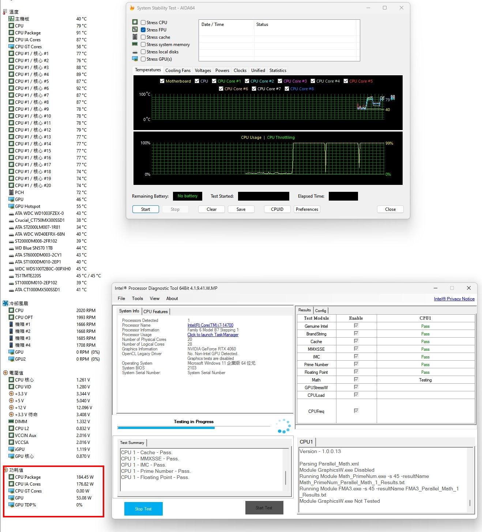Viewport: 482px width, 532px height.
Task: Switch to the Powers tab in AIDA64
Action: pyautogui.click(x=222, y=70)
